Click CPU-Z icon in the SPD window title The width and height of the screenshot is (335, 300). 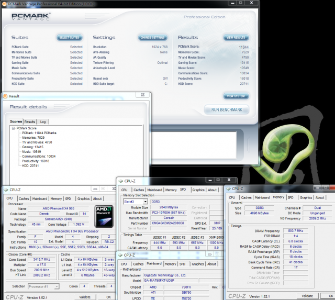tap(121, 181)
